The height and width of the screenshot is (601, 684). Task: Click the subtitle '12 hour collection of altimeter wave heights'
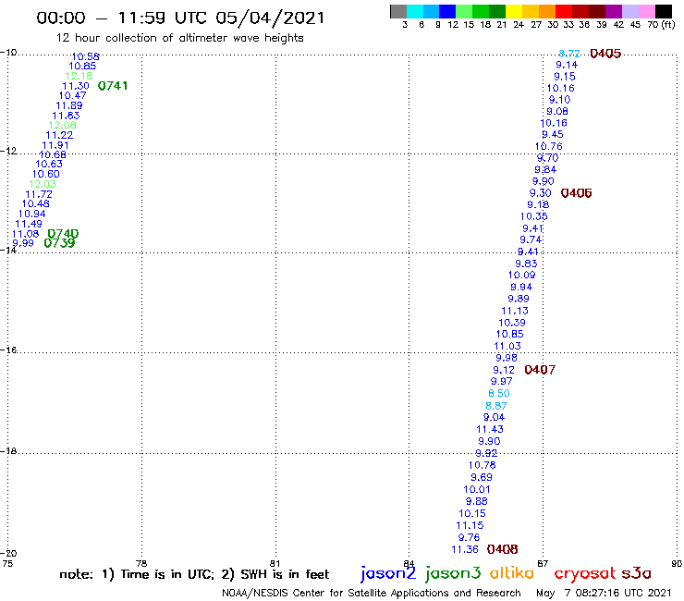(x=179, y=38)
